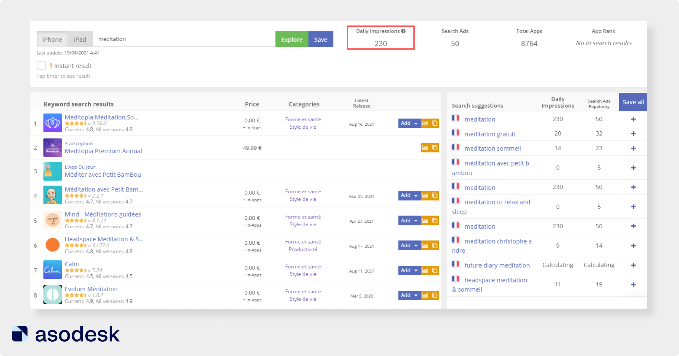679x356 pixels.
Task: Open Evolum Méditation app link
Action: point(91,289)
